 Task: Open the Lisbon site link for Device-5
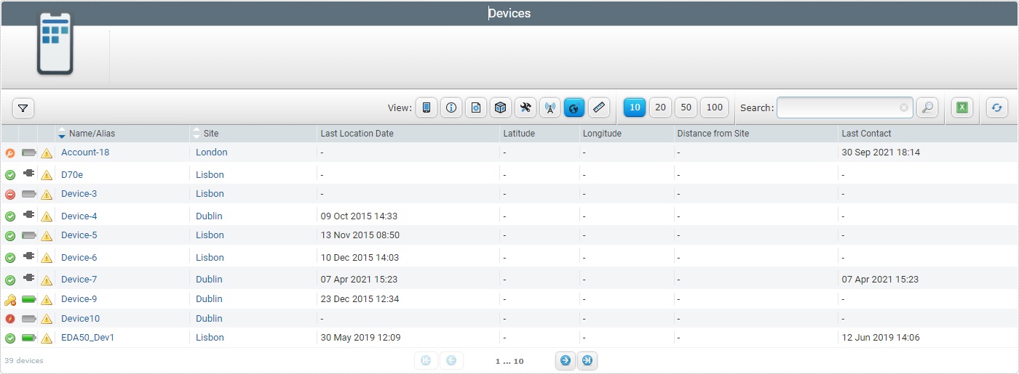(210, 235)
